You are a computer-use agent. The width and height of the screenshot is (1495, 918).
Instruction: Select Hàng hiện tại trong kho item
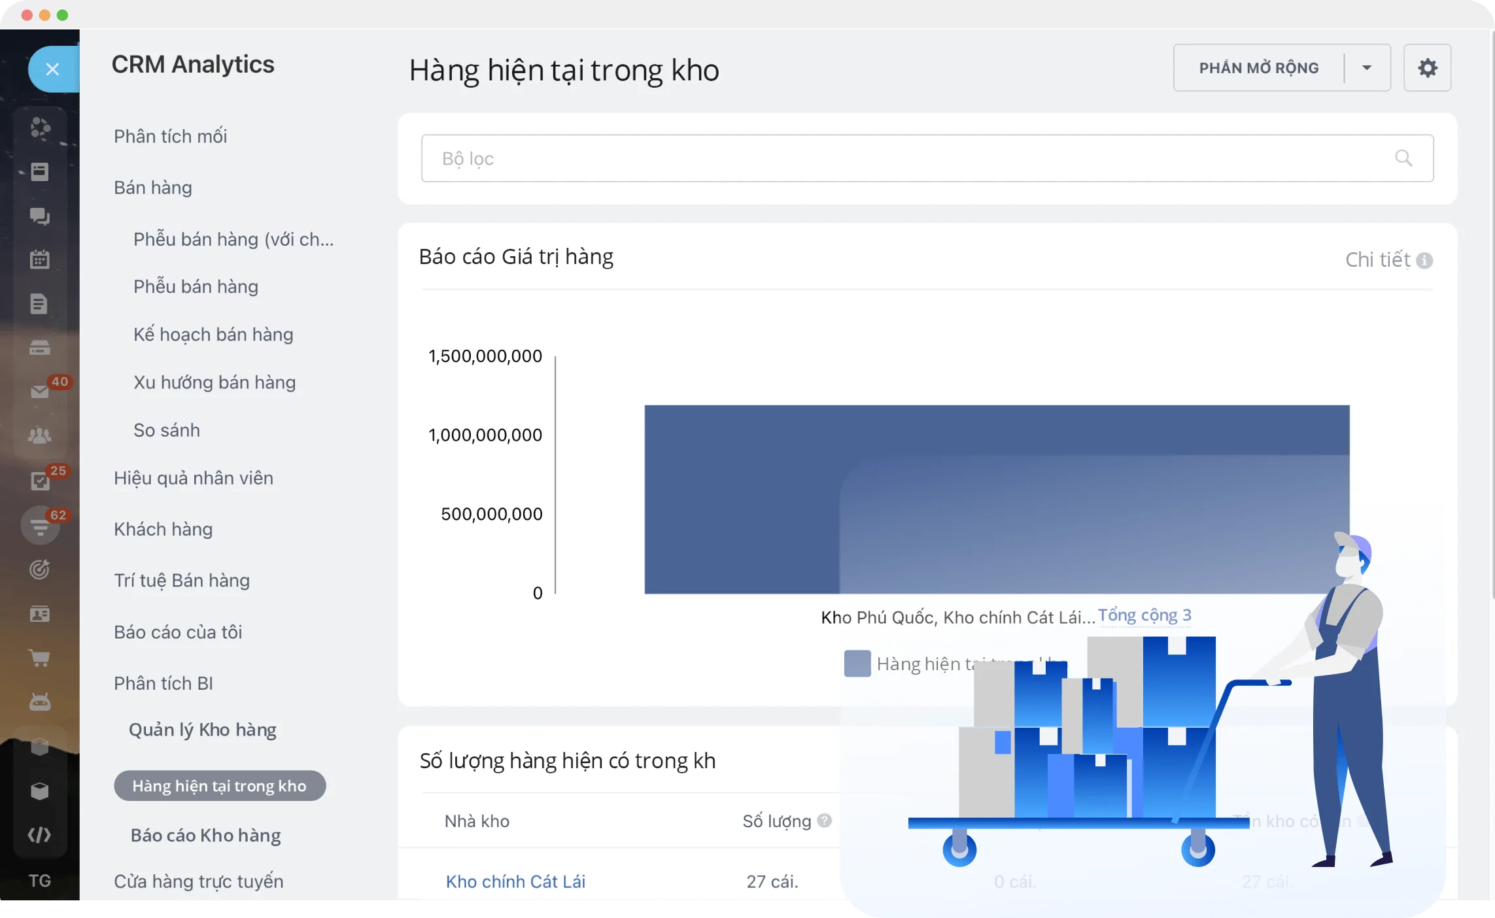point(220,785)
